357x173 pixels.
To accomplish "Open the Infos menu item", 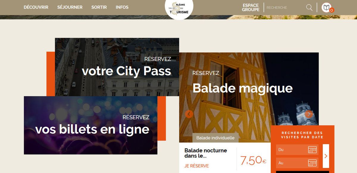I will 122,7.
